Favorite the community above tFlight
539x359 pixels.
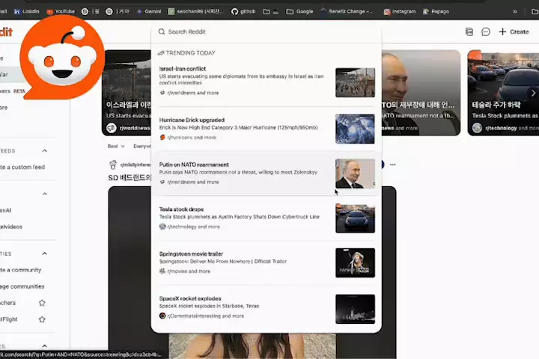point(42,303)
